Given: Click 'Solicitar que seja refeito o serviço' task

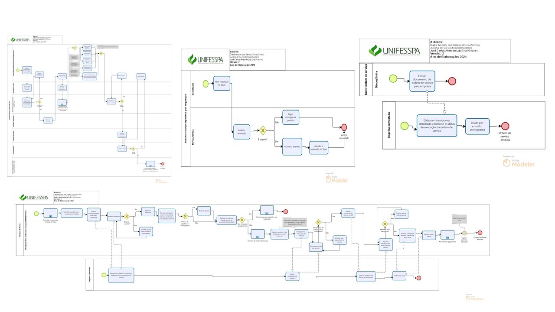Looking at the screenshot, I should (340, 240).
